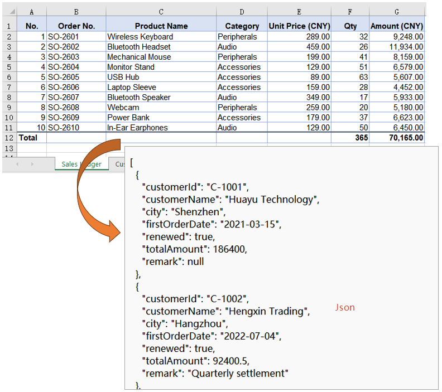Select total amount cell 70,165.00

397,138
